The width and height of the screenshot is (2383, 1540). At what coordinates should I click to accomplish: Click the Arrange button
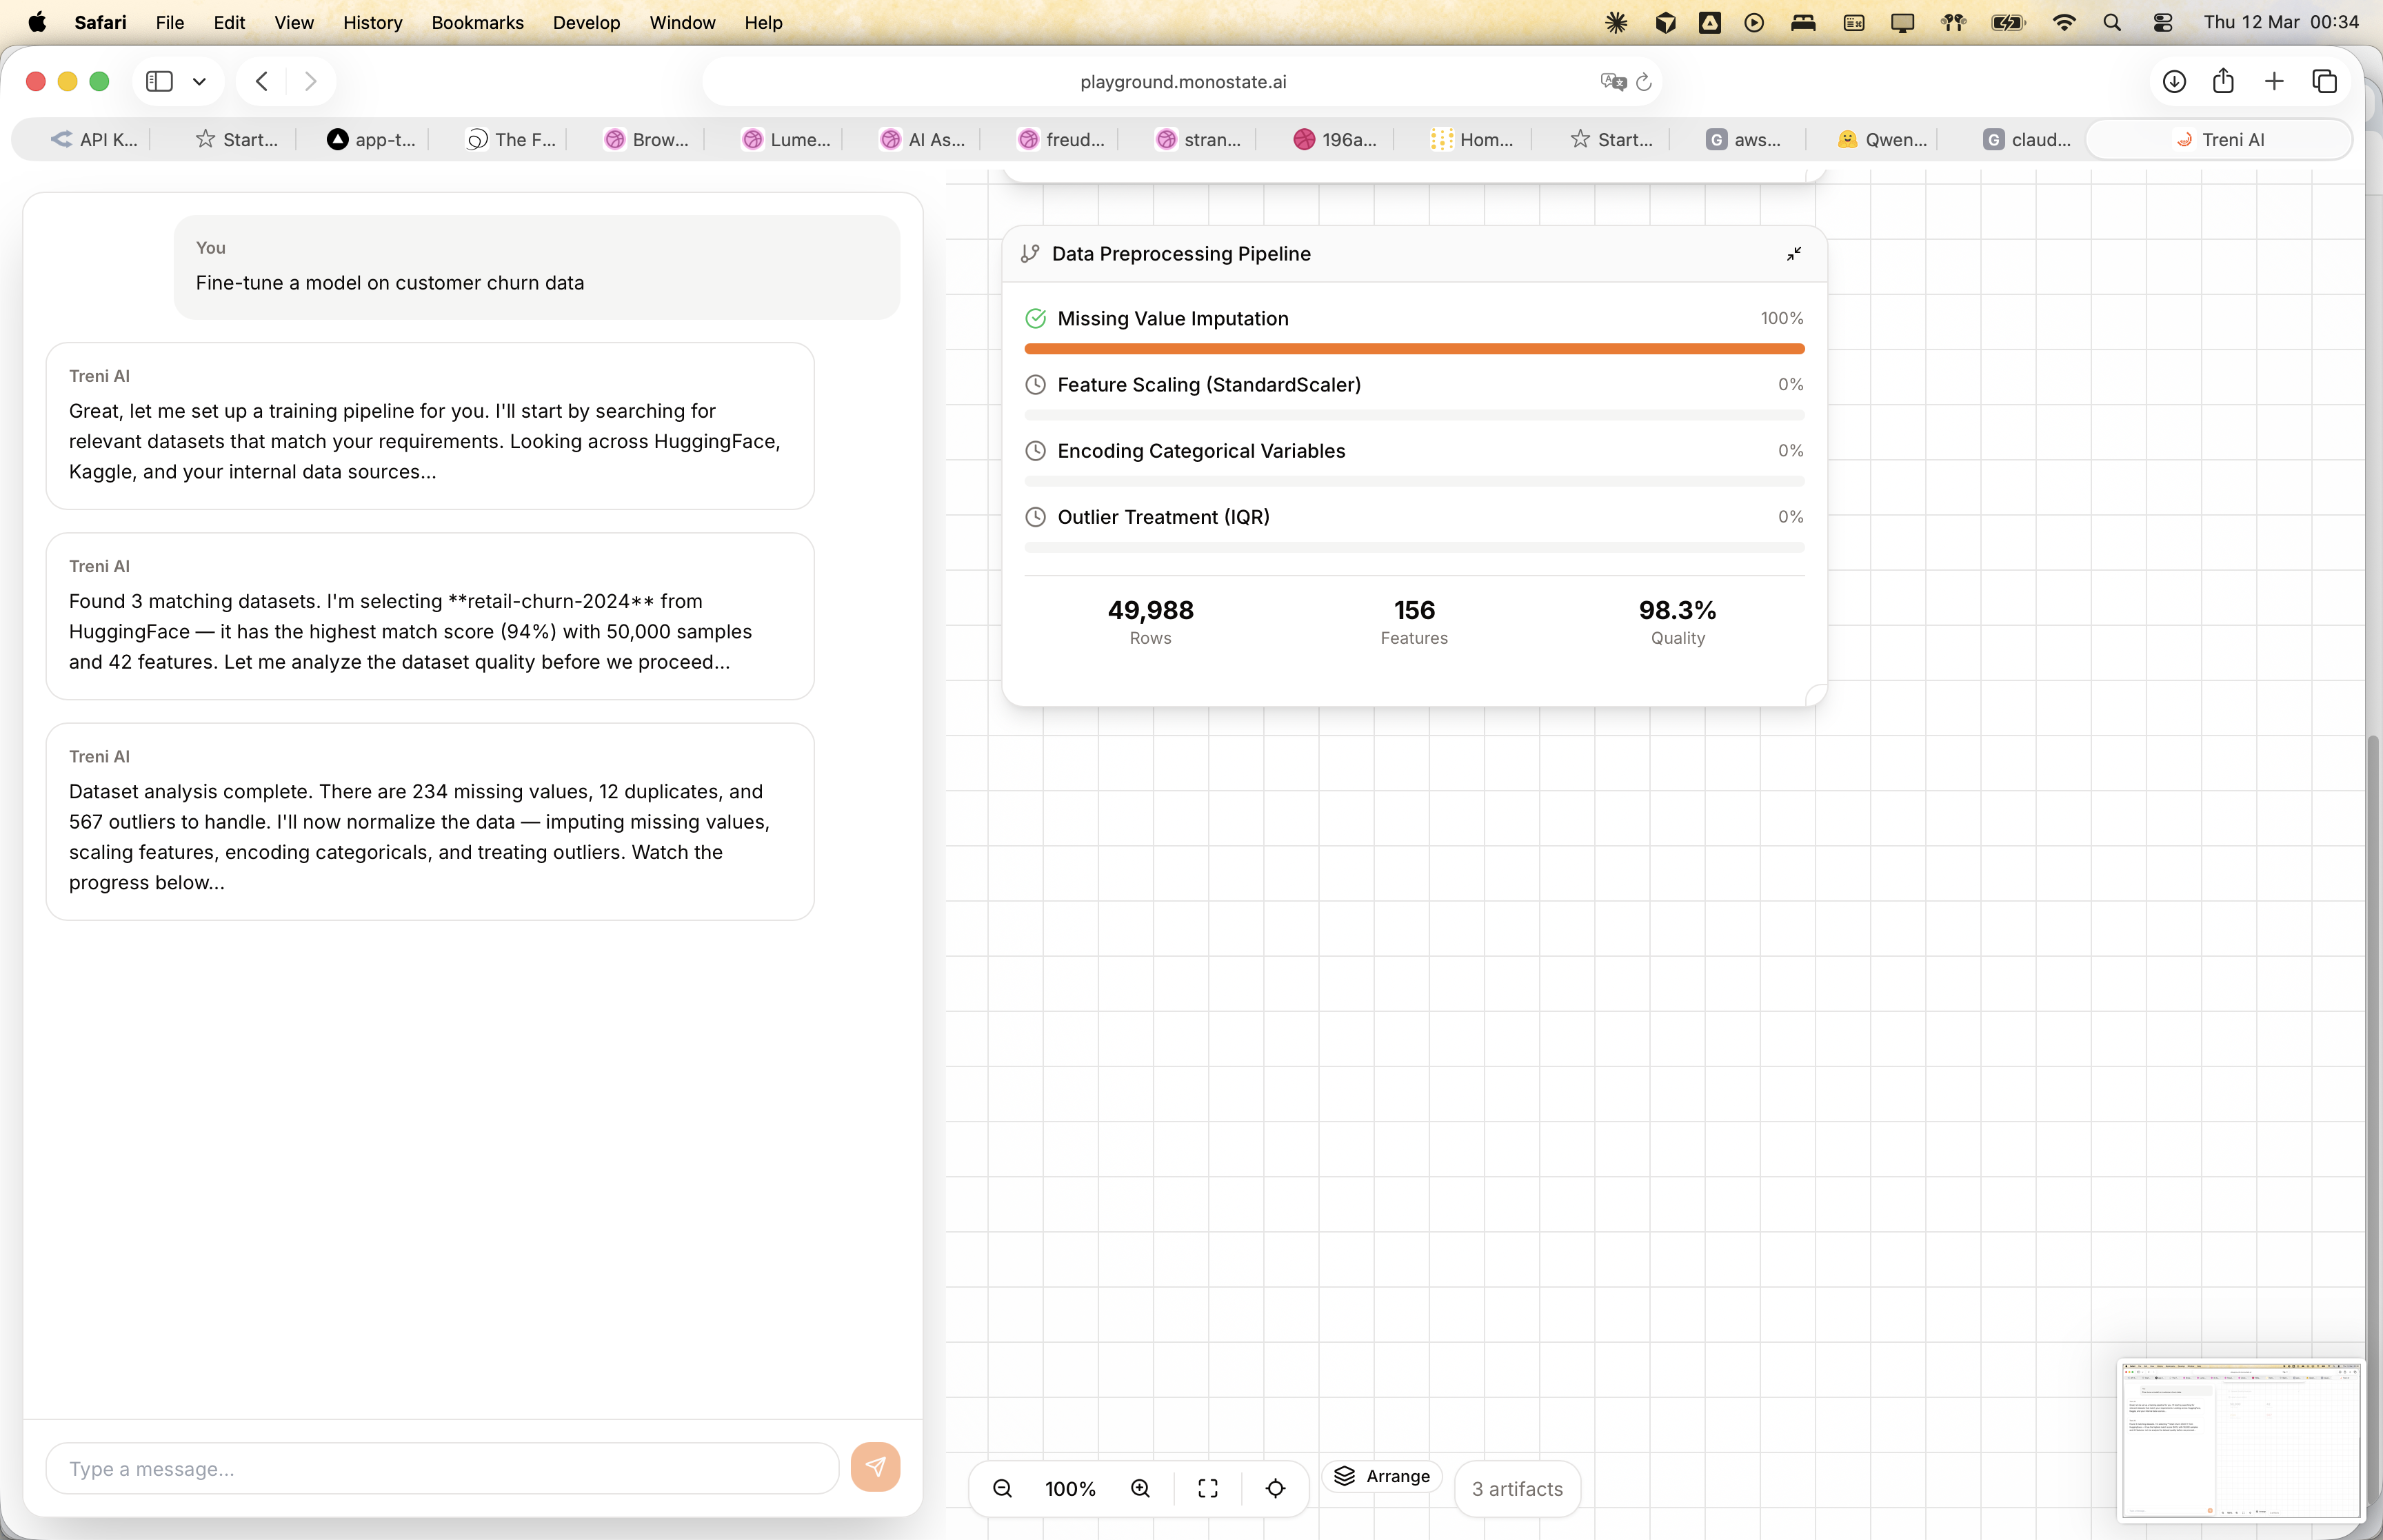point(1383,1476)
